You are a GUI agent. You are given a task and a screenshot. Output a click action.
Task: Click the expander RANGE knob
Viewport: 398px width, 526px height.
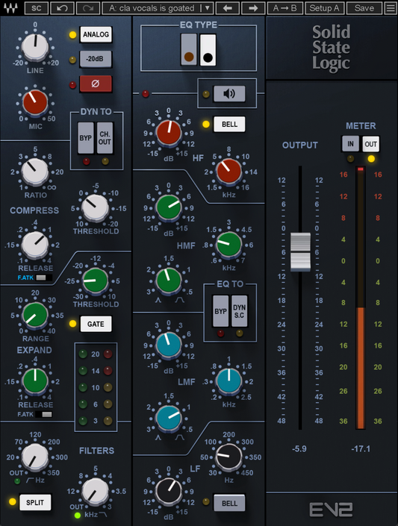[x=35, y=316]
